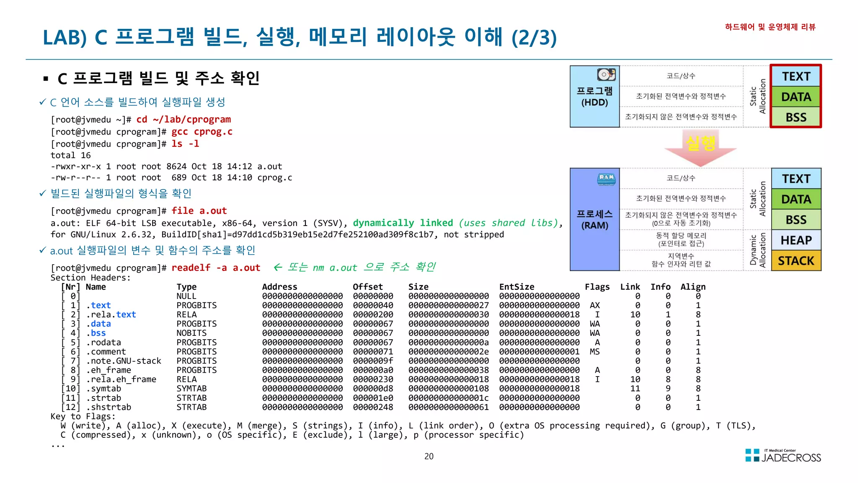Click the 'Section Headers:' label

coord(90,278)
